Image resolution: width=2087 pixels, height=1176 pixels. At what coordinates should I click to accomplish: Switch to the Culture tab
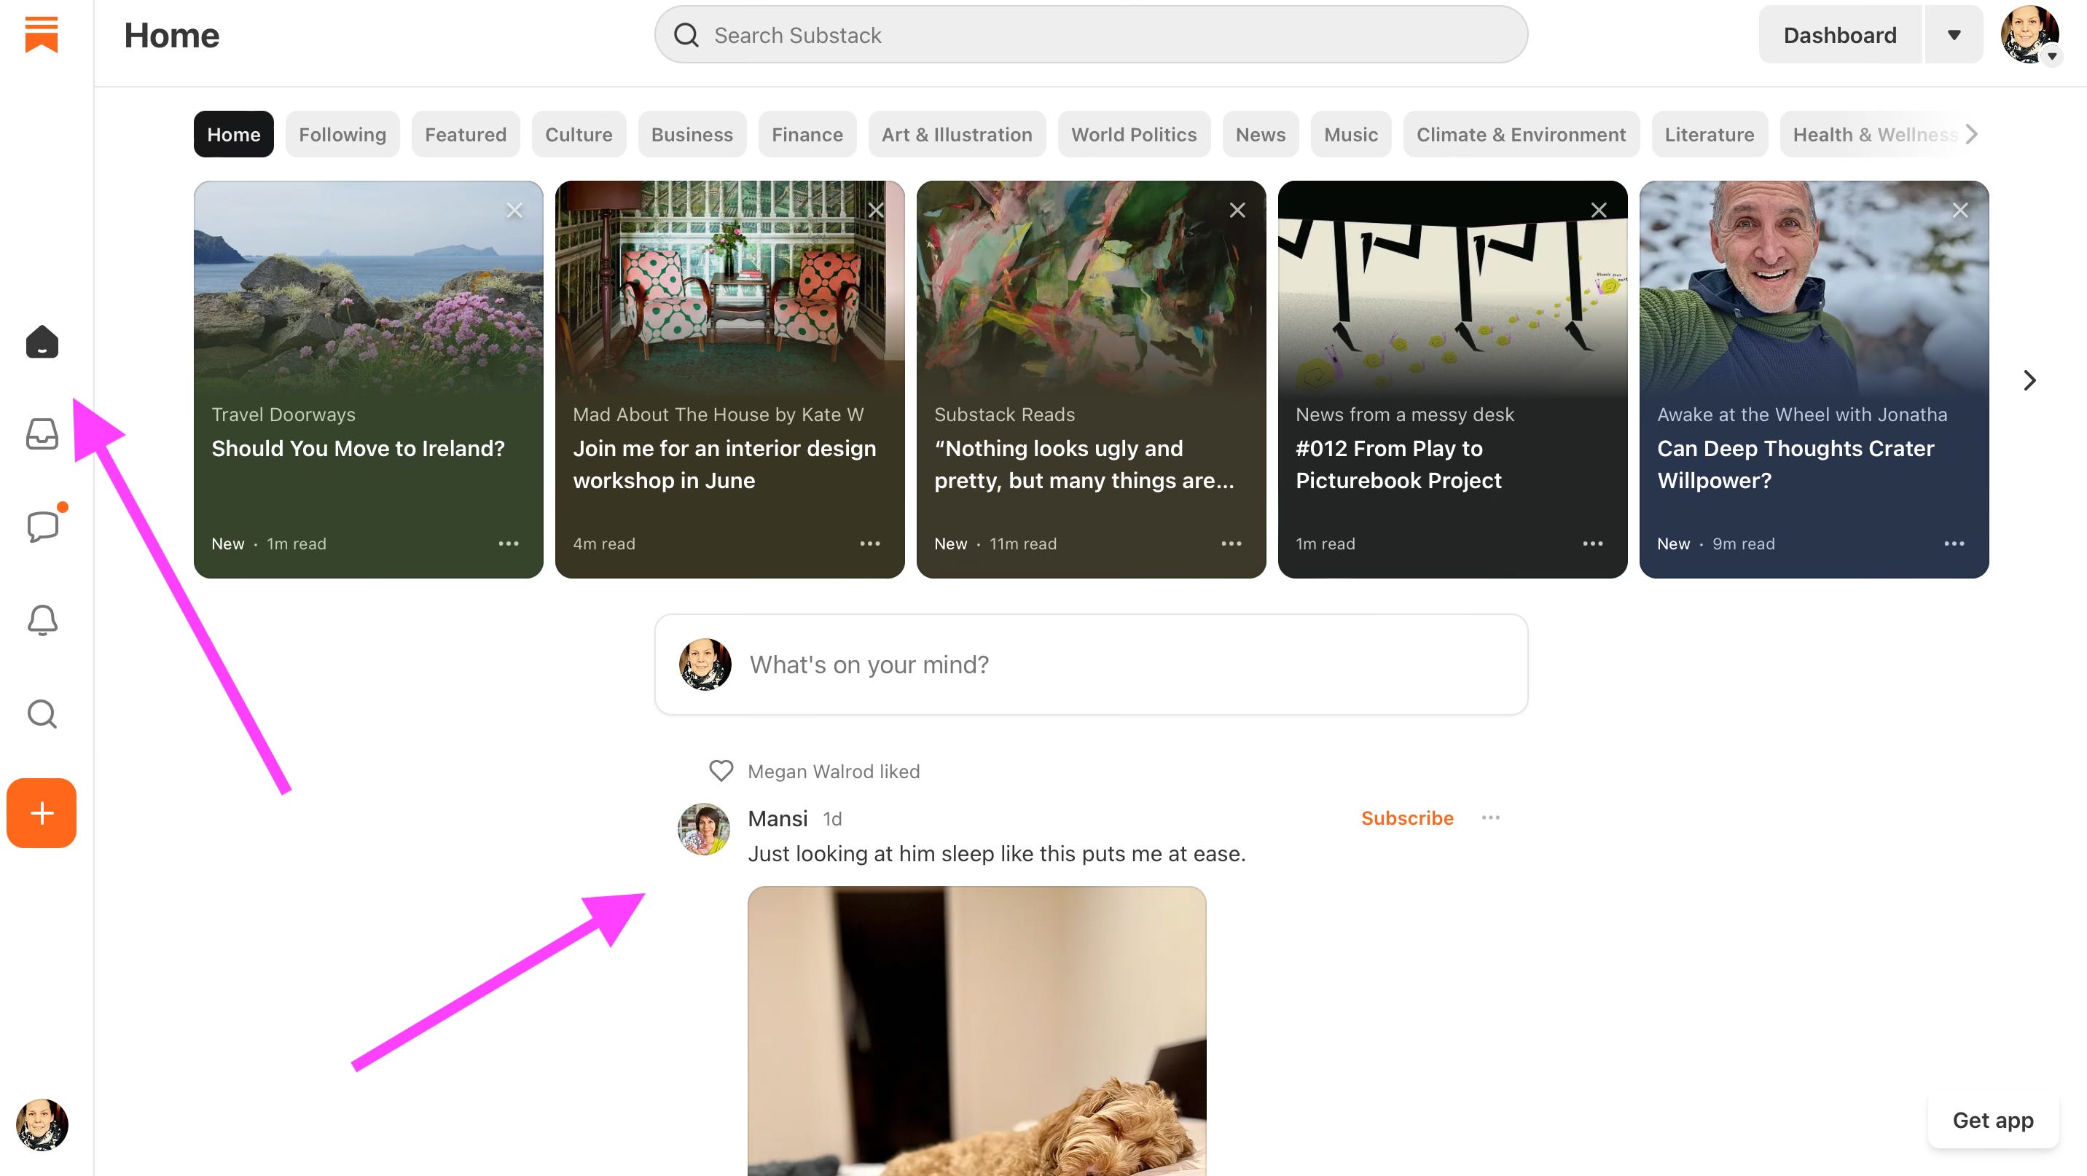[x=579, y=135]
